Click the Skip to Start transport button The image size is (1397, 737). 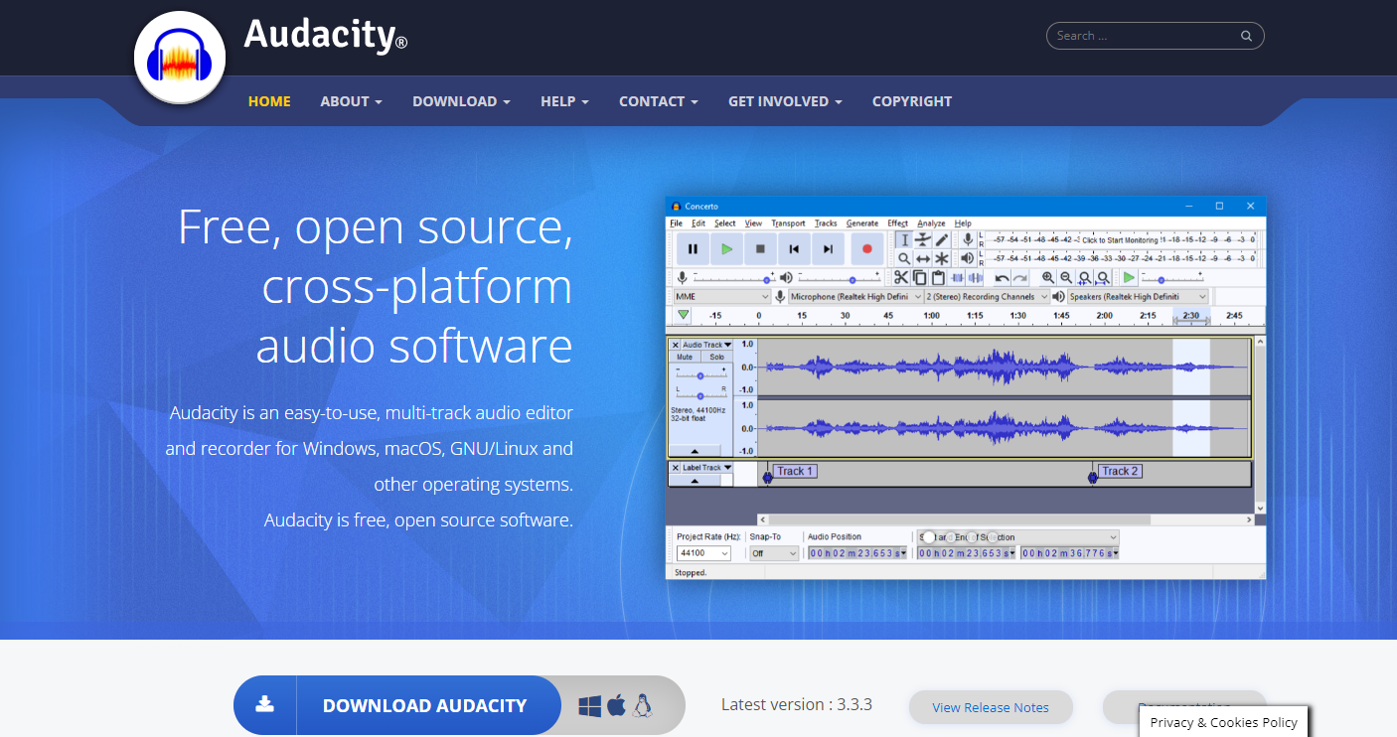pos(794,249)
